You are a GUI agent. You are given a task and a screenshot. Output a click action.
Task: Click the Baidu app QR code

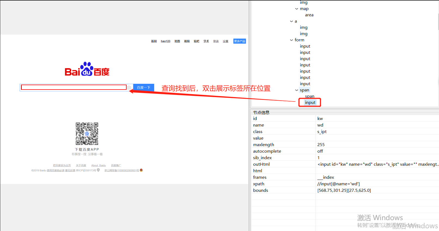pyautogui.click(x=87, y=134)
